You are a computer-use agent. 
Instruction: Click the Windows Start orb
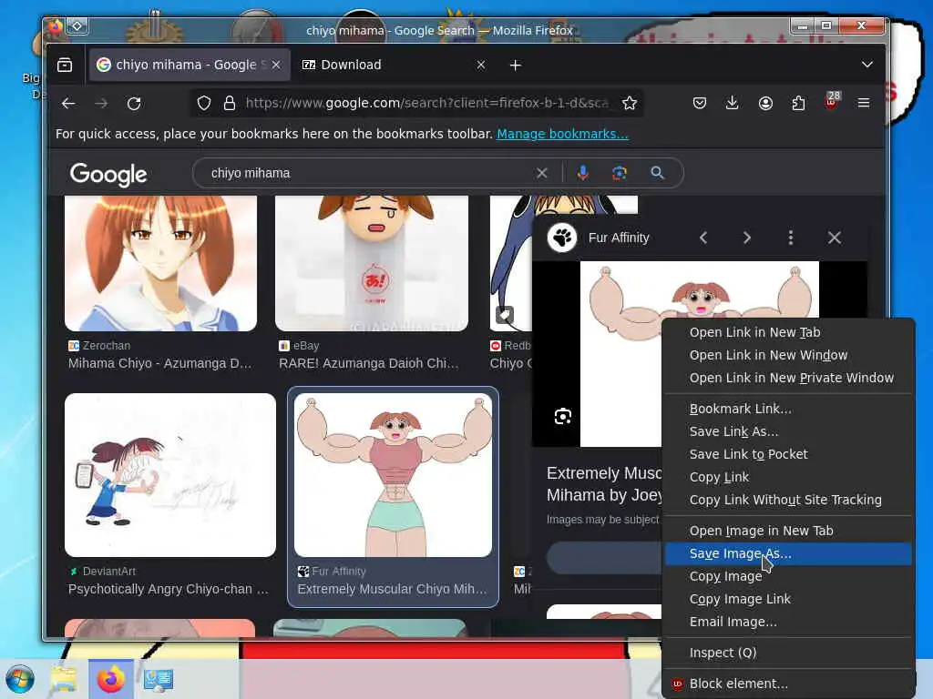(x=20, y=679)
